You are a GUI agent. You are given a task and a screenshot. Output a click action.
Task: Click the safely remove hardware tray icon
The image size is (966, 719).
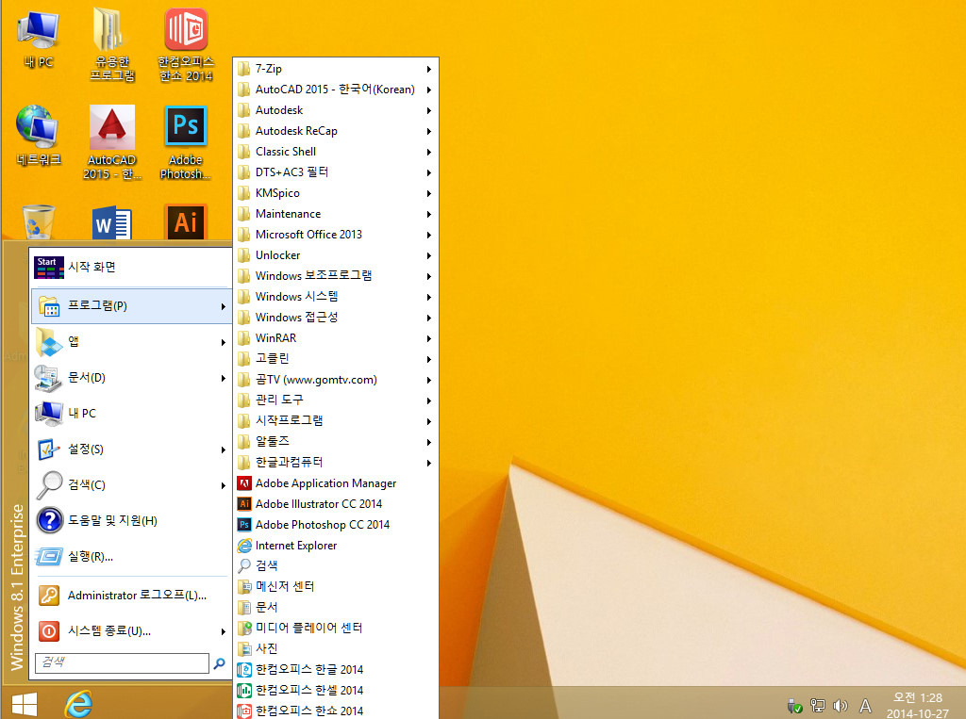coord(794,706)
